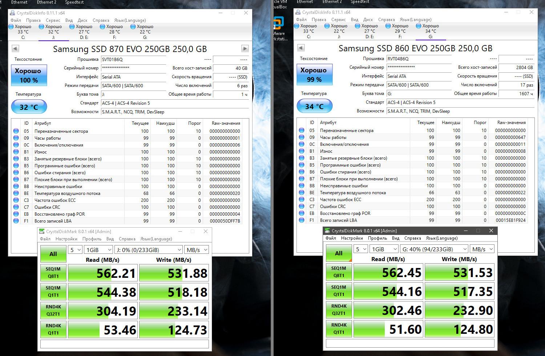Screen dimensions: 545x356
Task: Open 1GiB test size dropdown in left CrystalDiskMark
Action: (x=98, y=250)
